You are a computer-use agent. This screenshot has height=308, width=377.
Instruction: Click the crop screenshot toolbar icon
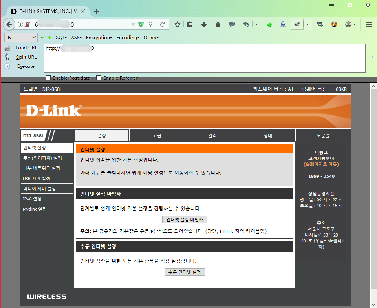(x=320, y=24)
